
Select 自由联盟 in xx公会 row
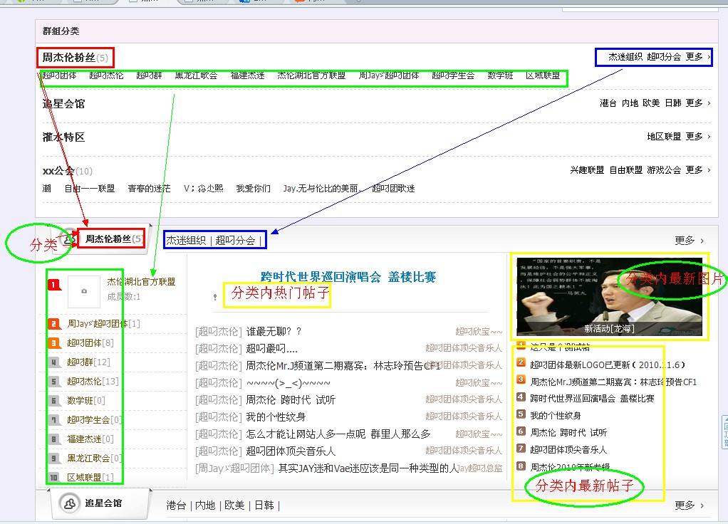coord(625,170)
